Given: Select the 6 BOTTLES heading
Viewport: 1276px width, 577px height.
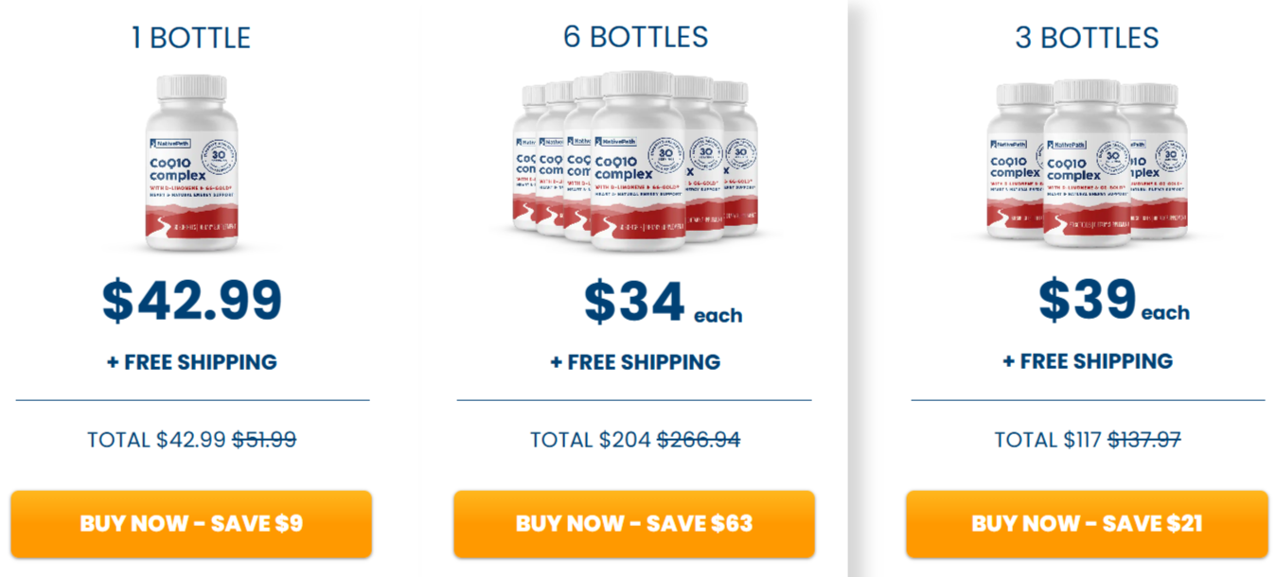Looking at the screenshot, I should pos(634,38).
